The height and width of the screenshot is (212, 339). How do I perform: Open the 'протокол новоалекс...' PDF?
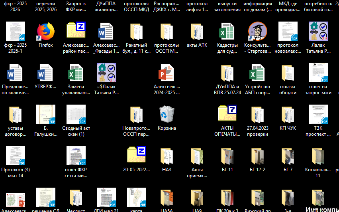pyautogui.click(x=288, y=32)
